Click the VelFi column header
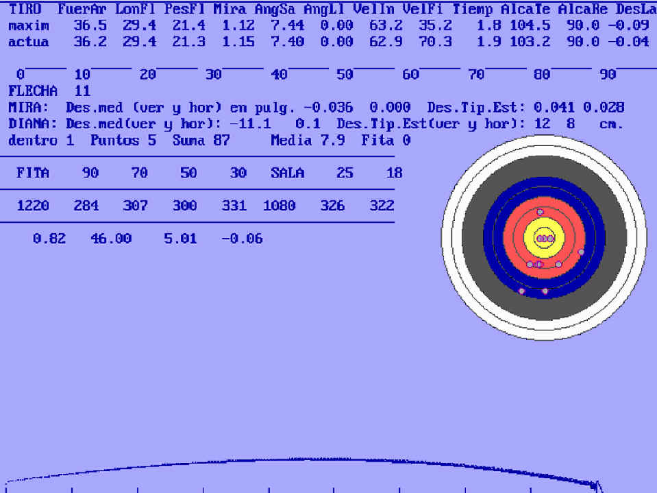This screenshot has width=657, height=493. 422,9
